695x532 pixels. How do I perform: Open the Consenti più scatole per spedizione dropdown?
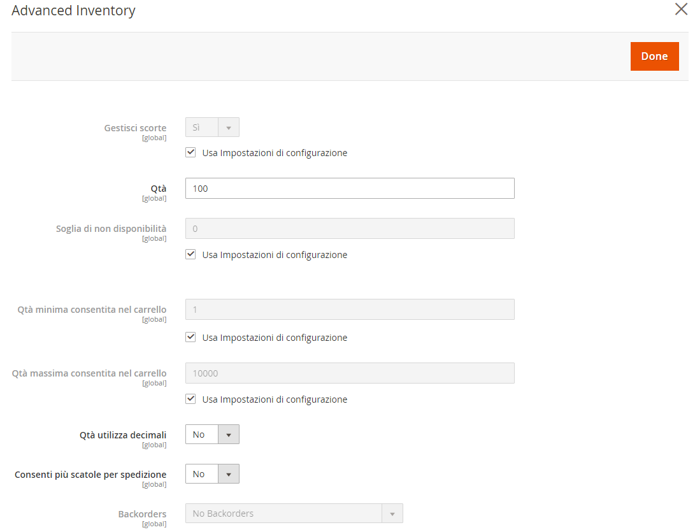click(212, 473)
